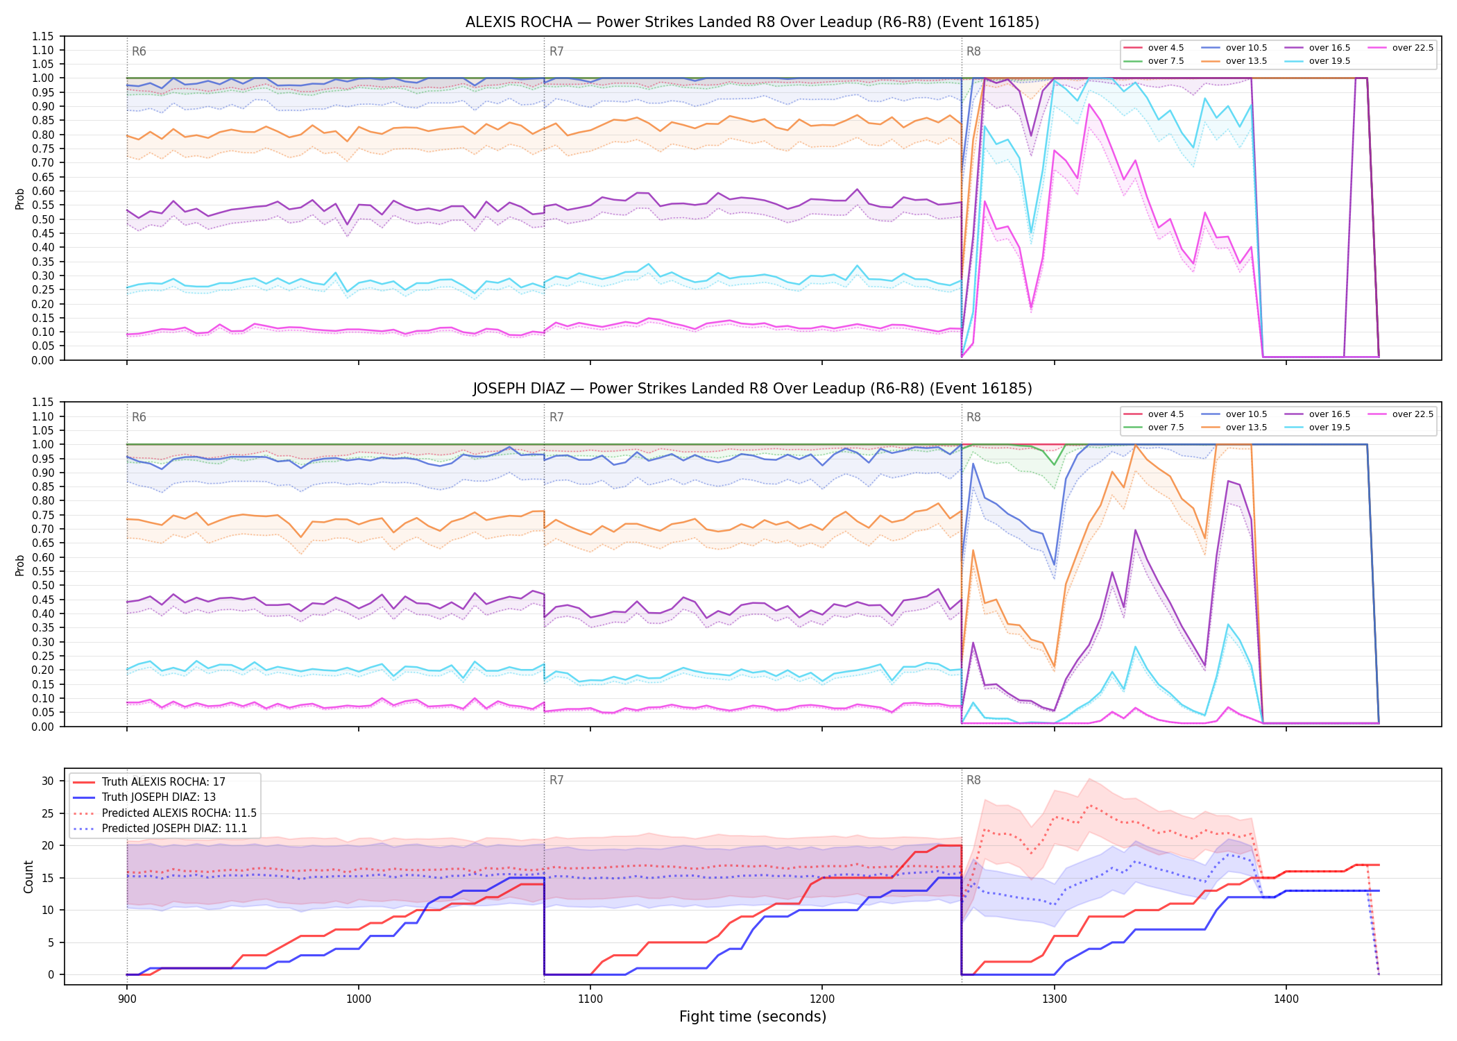The image size is (1457, 1041).
Task: Click the 25 tick on Count axis
Action: point(48,813)
